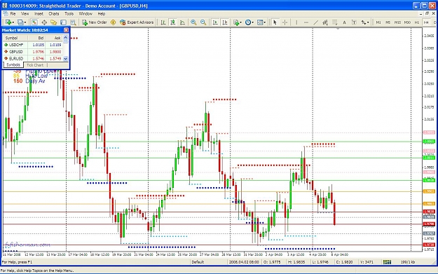
Task: Select the Crosshair tool
Action: (285, 22)
